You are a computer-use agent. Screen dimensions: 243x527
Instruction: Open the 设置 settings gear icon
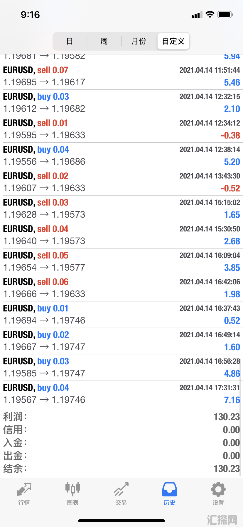tap(218, 490)
